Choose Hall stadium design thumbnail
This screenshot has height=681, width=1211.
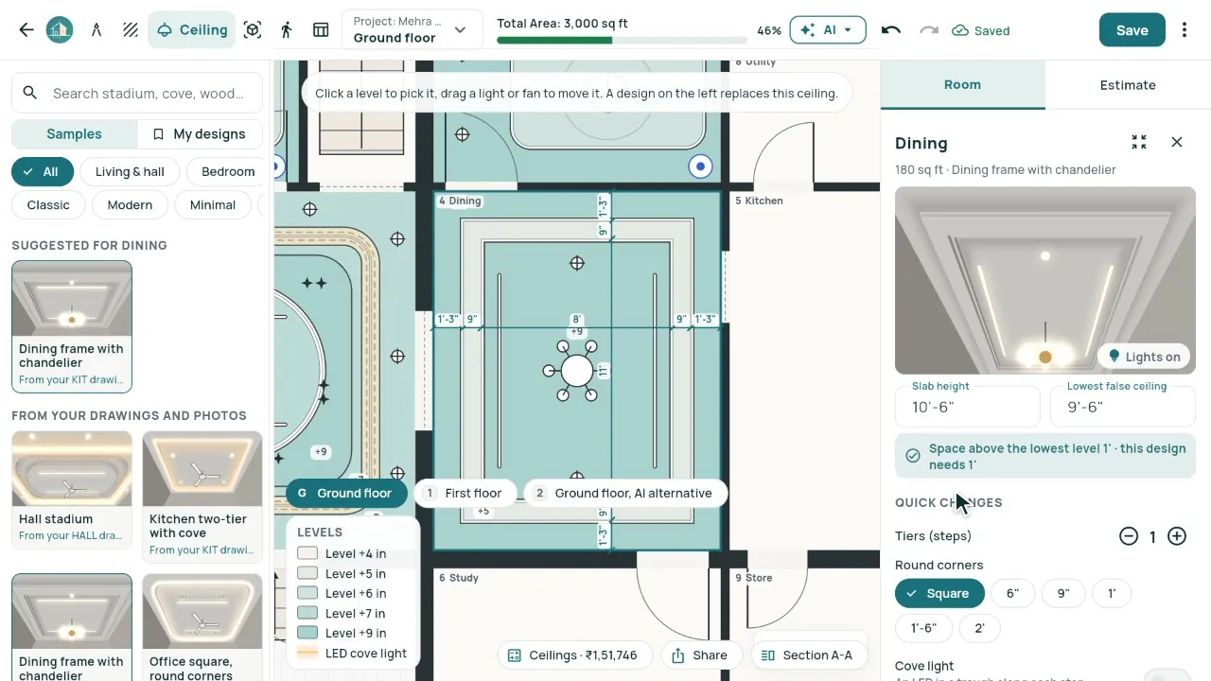click(x=72, y=490)
